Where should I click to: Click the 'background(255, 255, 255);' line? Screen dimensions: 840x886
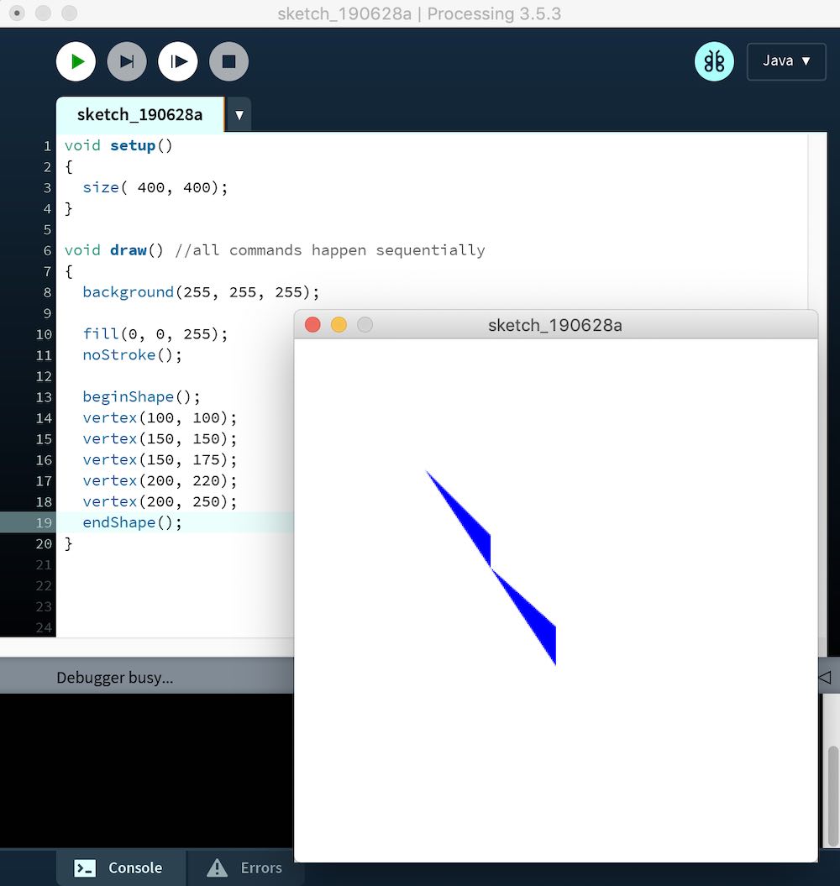tap(201, 292)
